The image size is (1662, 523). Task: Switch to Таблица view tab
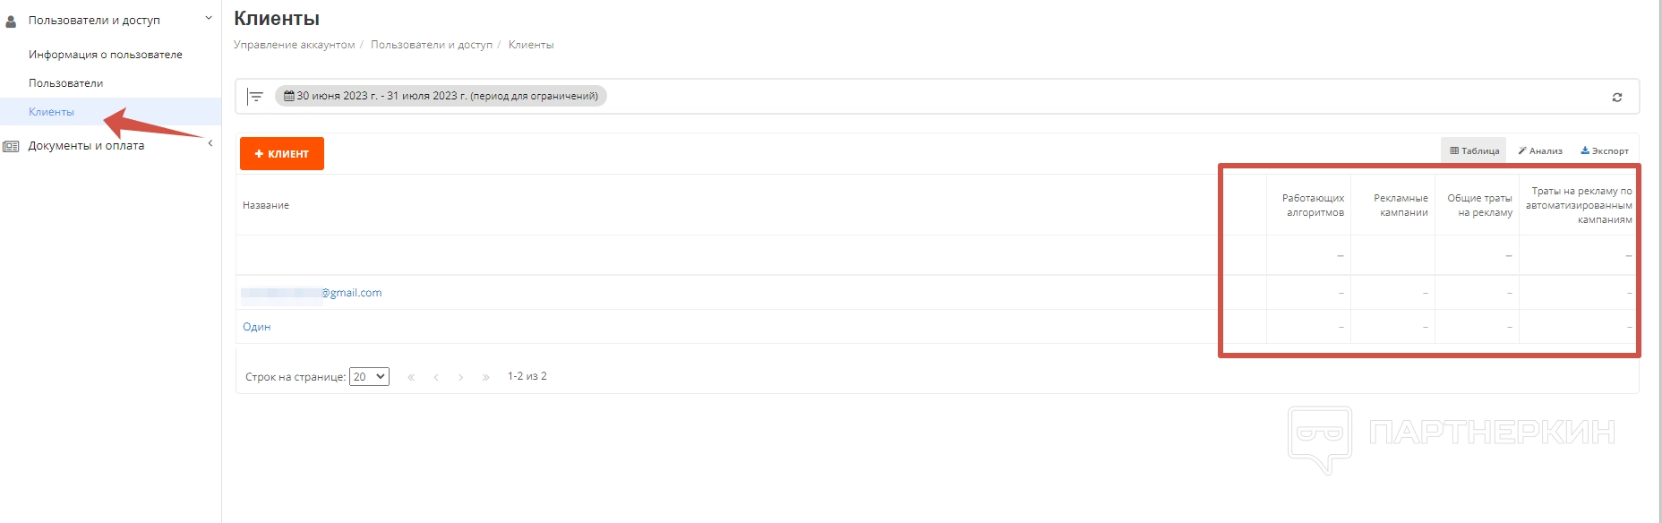coord(1474,150)
